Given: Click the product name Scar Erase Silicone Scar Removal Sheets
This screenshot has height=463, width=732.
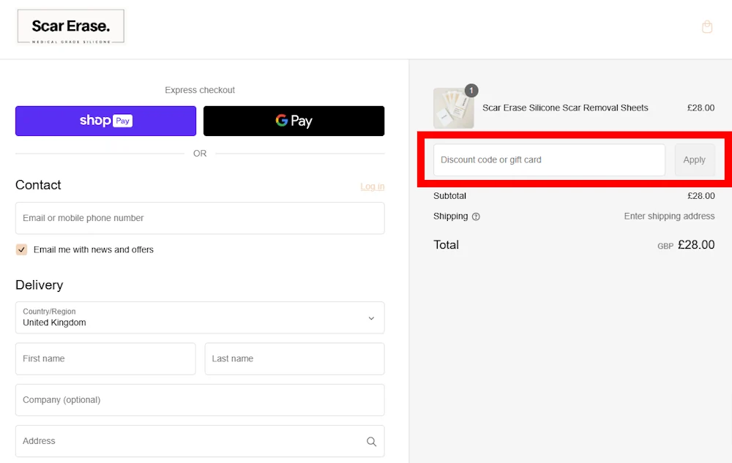Looking at the screenshot, I should (565, 108).
